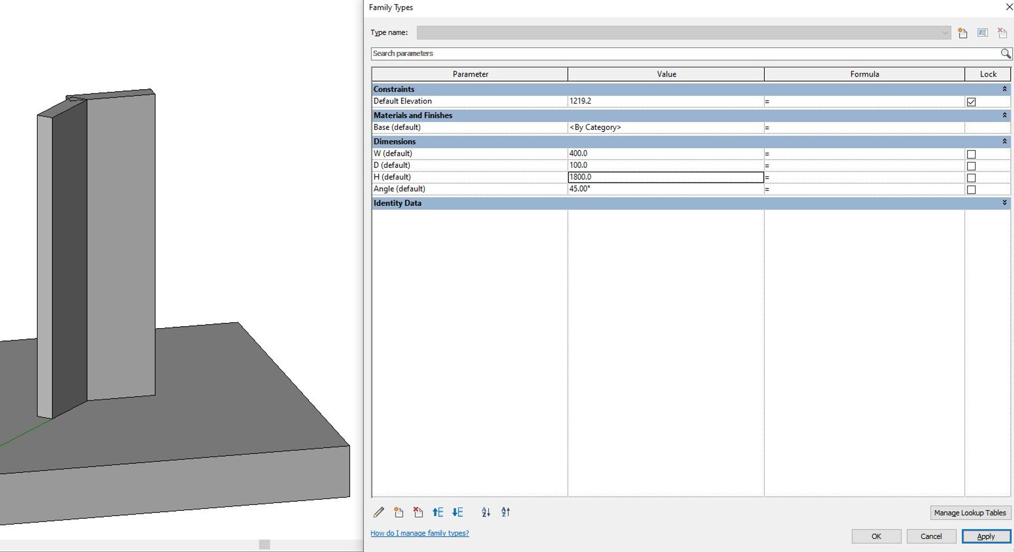The width and height of the screenshot is (1014, 552).
Task: Click the Edit Parameter pencil icon
Action: (379, 512)
